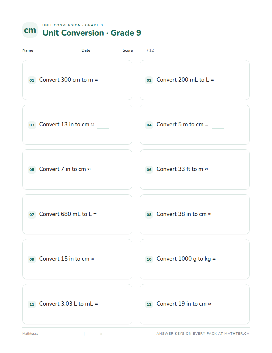
Task: Click the Name blank line
Action: click(54, 52)
